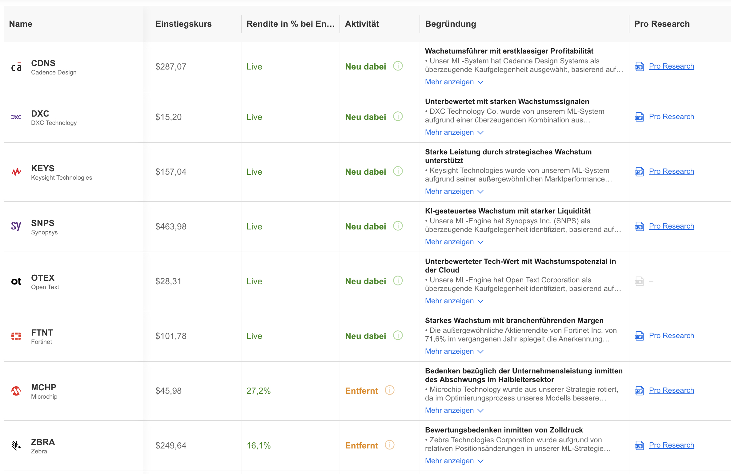Click the Synopsys logo
Viewport: 731px width, 474px height.
(16, 227)
